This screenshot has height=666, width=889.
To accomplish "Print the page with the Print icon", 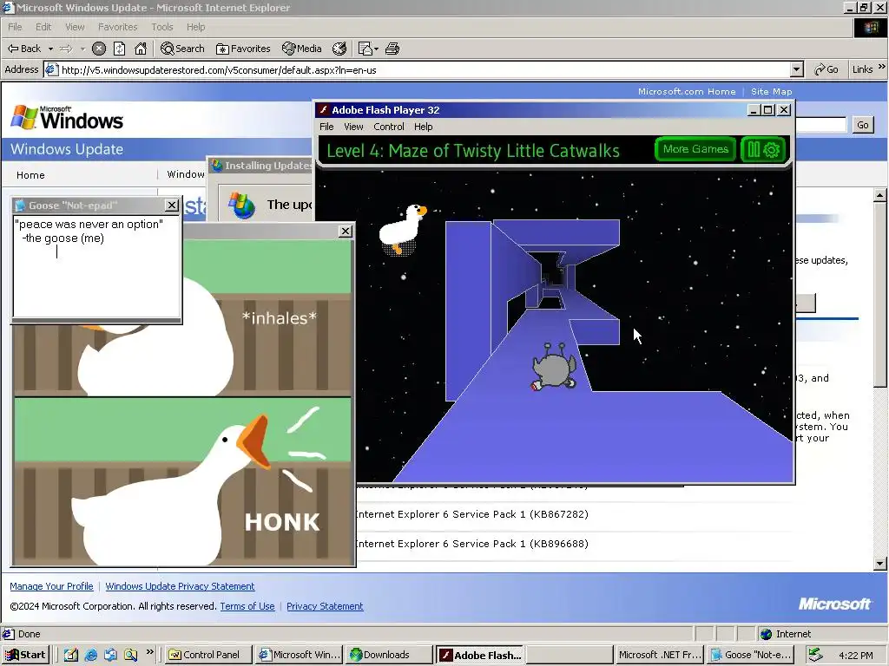I will [392, 49].
